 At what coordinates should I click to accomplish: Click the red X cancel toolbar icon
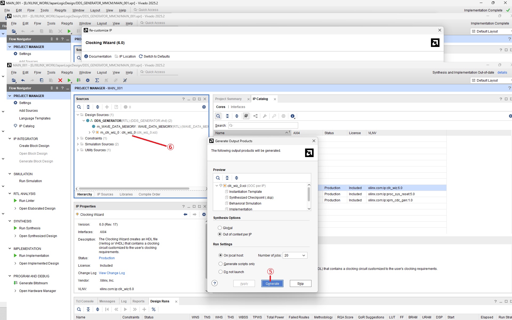tap(60, 80)
